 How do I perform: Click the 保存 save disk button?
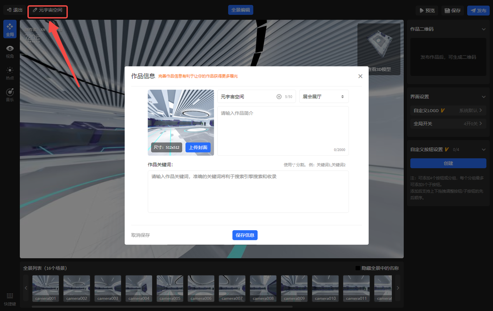click(x=453, y=10)
